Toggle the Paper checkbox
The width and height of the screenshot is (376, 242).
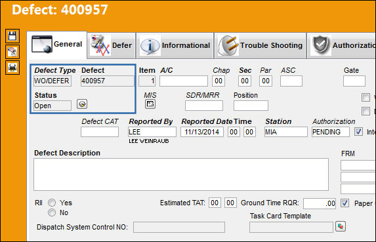pyautogui.click(x=345, y=203)
